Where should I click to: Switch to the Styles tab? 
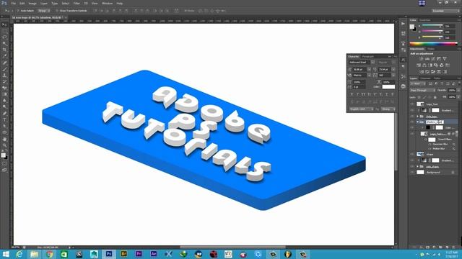431,49
